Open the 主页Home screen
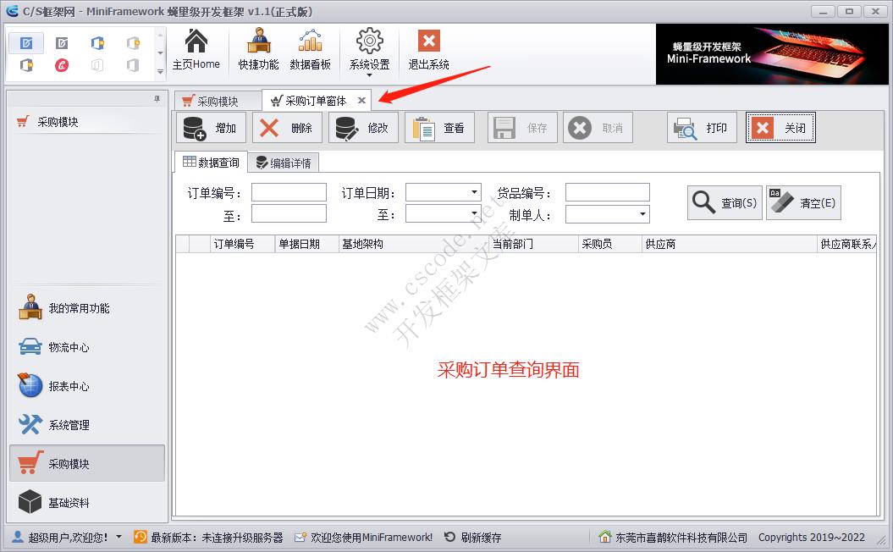 coord(197,51)
